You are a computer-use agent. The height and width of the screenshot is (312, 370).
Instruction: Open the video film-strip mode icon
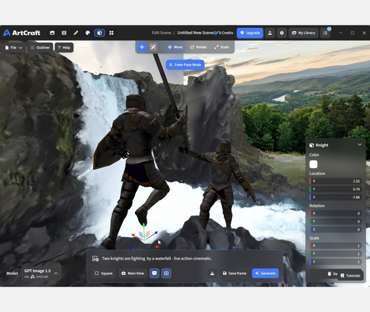coord(64,33)
